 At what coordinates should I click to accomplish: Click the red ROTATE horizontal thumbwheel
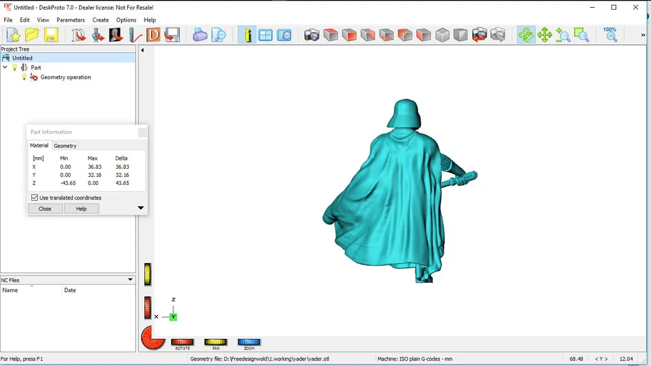tap(182, 342)
